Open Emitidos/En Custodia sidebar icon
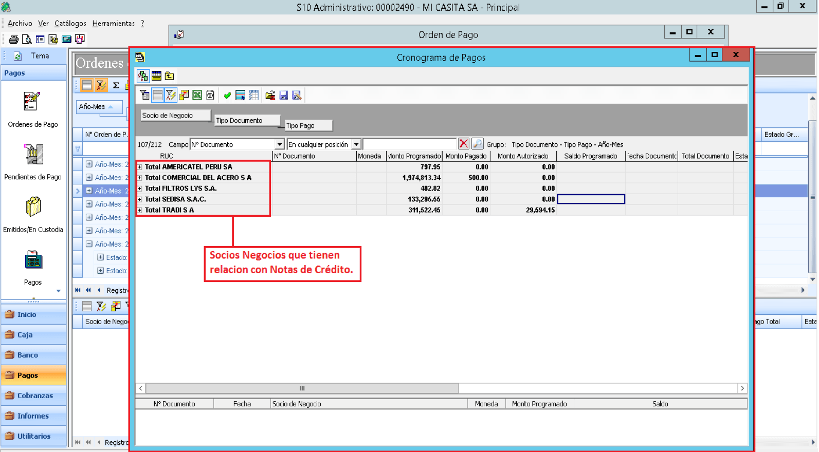This screenshot has height=452, width=819. [x=33, y=207]
